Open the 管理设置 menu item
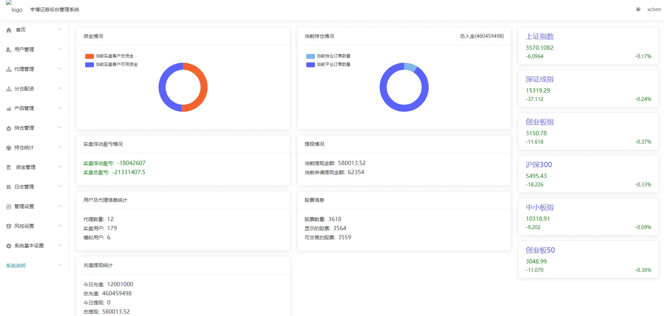This screenshot has width=664, height=316. pyautogui.click(x=24, y=206)
